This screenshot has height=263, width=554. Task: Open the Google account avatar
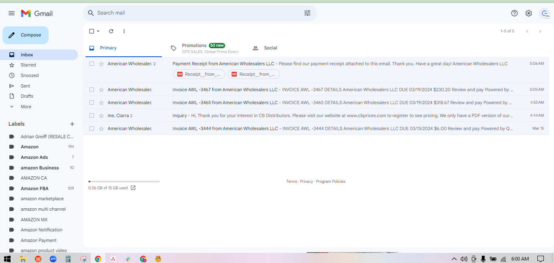[x=544, y=13]
